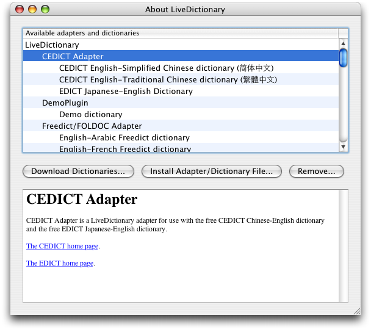This screenshot has height=329, width=371.
Task: Open The CEDICT home page link
Action: point(62,246)
